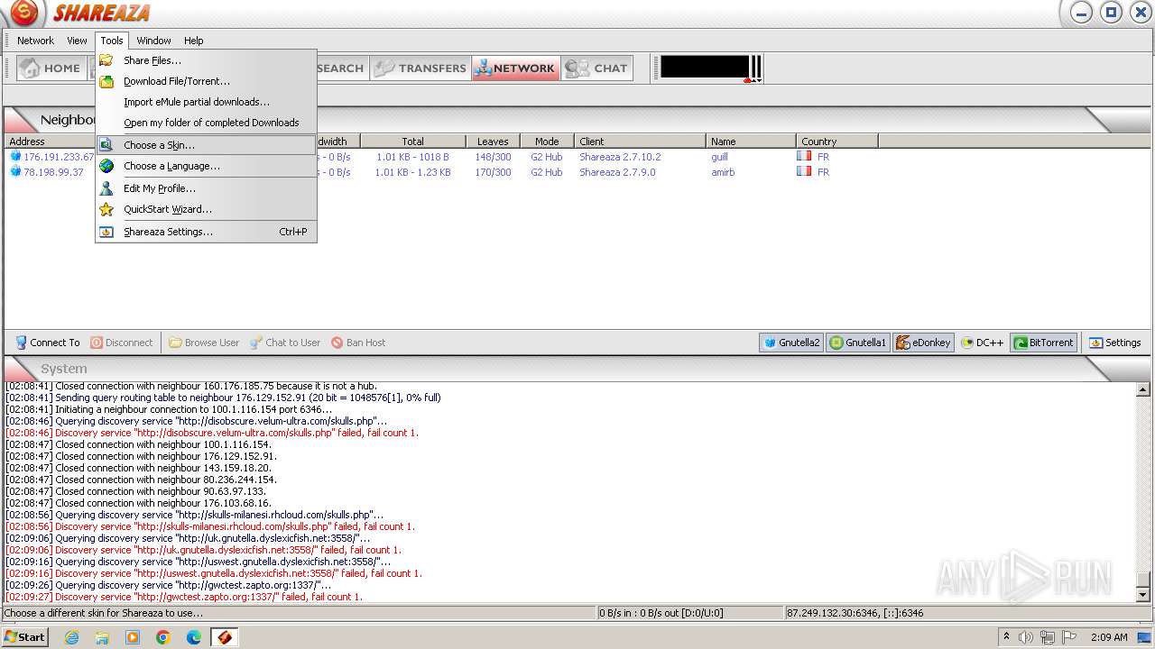The width and height of the screenshot is (1155, 649).
Task: Open my folder of completed Downloads
Action: 206,123
